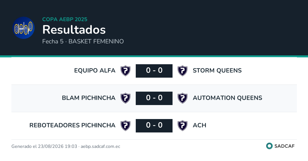Click the COPA AEBP 2025 title
The image size is (308, 161).
(x=65, y=19)
